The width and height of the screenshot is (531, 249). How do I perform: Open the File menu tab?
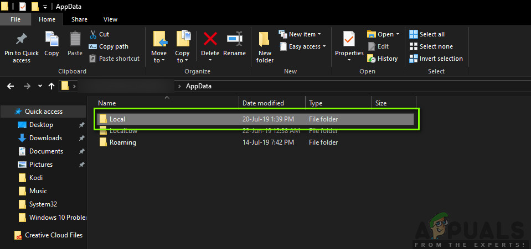click(16, 19)
